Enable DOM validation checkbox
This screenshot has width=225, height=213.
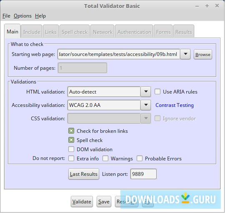coord(71,149)
